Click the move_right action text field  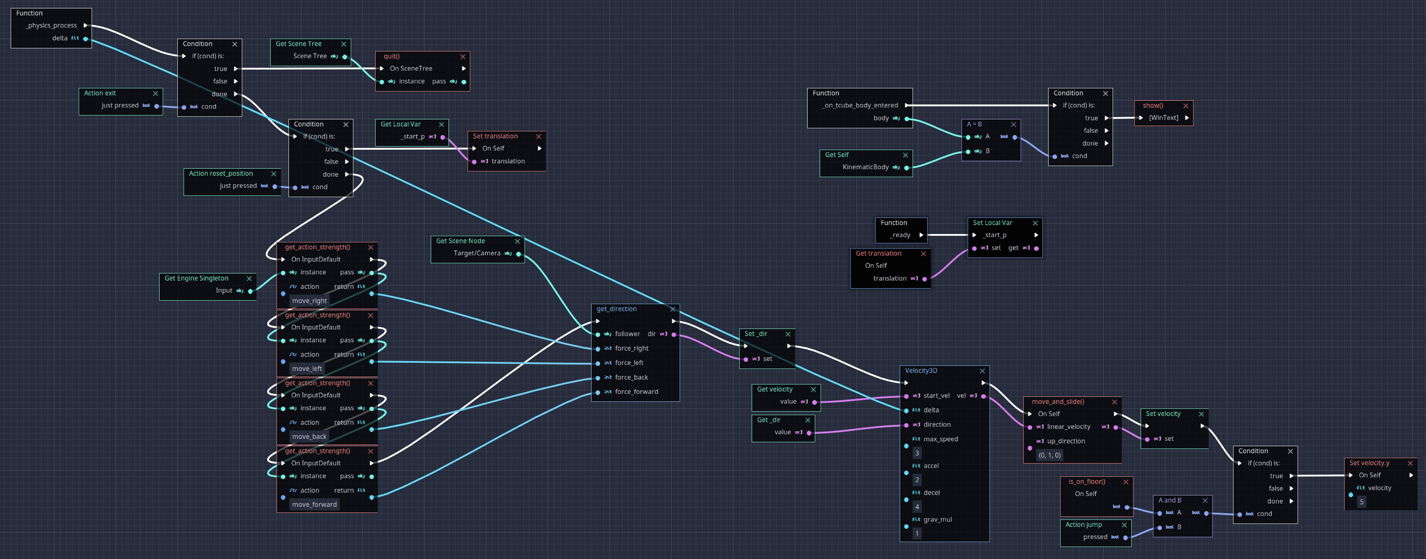pyautogui.click(x=310, y=301)
